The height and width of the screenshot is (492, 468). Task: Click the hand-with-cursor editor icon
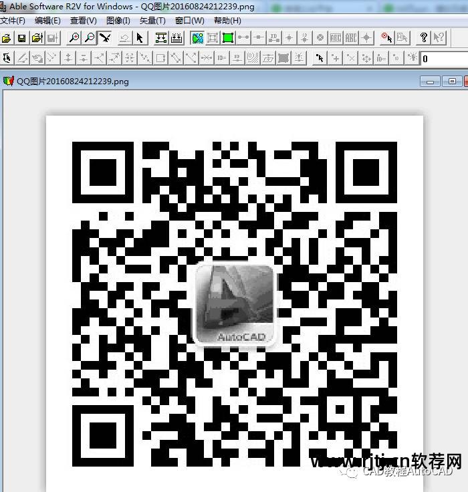(7, 58)
